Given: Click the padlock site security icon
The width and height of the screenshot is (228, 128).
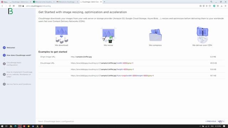Looking at the screenshot, I should [23, 6].
